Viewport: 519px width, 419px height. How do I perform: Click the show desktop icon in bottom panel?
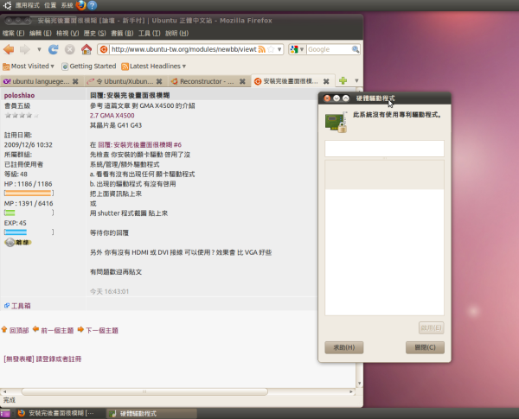point(5,413)
